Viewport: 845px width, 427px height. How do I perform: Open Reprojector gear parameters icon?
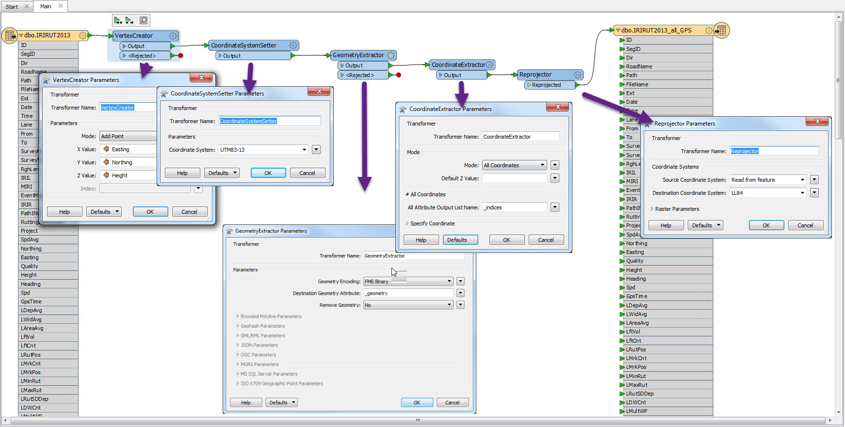click(x=578, y=75)
